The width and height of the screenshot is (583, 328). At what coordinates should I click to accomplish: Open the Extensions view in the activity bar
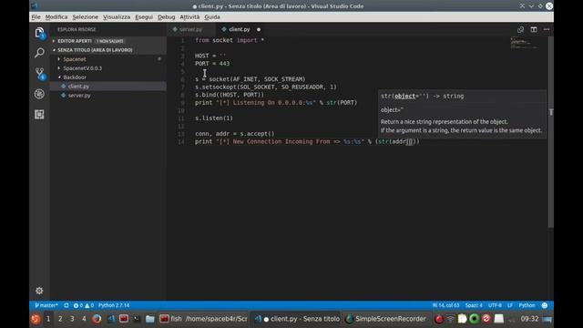tap(39, 114)
